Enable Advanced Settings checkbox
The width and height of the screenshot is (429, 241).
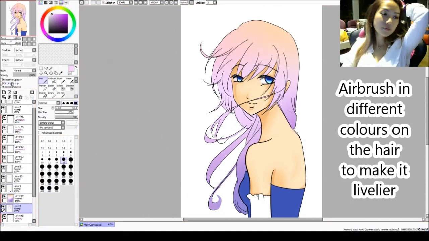coord(40,133)
